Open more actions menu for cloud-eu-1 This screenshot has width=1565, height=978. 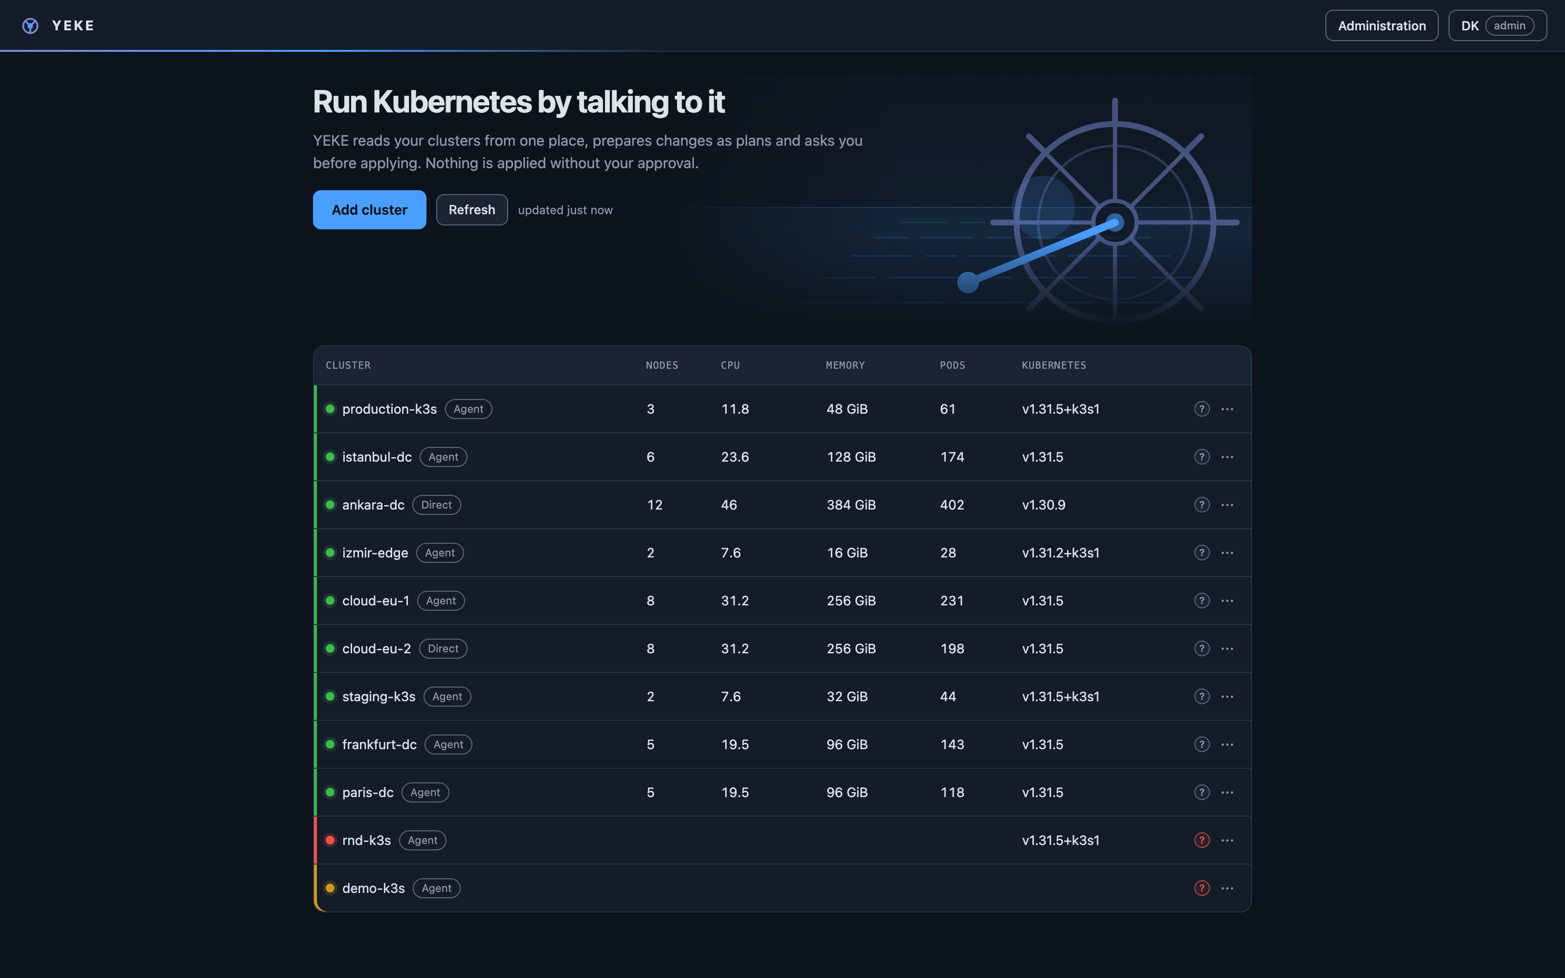pos(1227,600)
